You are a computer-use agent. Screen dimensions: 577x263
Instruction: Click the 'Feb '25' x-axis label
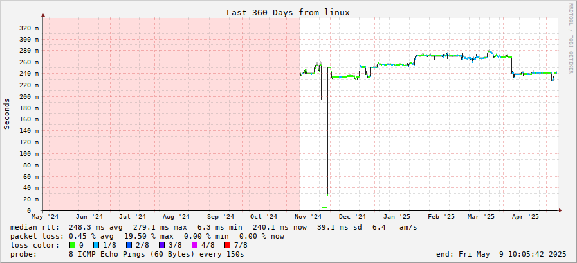(441, 217)
